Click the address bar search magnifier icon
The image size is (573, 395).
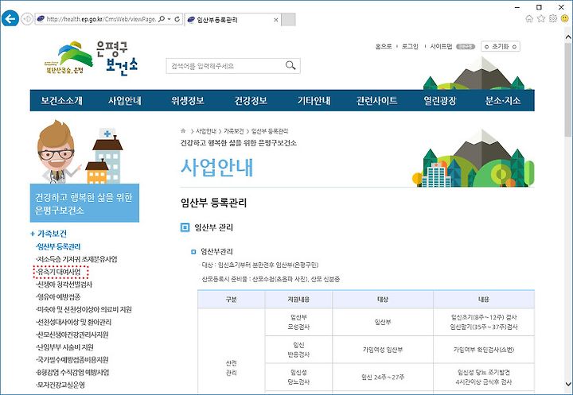[162, 19]
